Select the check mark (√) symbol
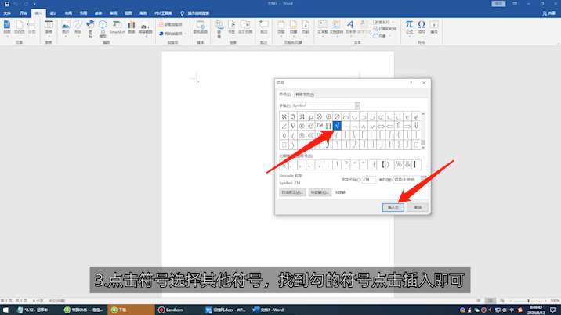 point(337,126)
